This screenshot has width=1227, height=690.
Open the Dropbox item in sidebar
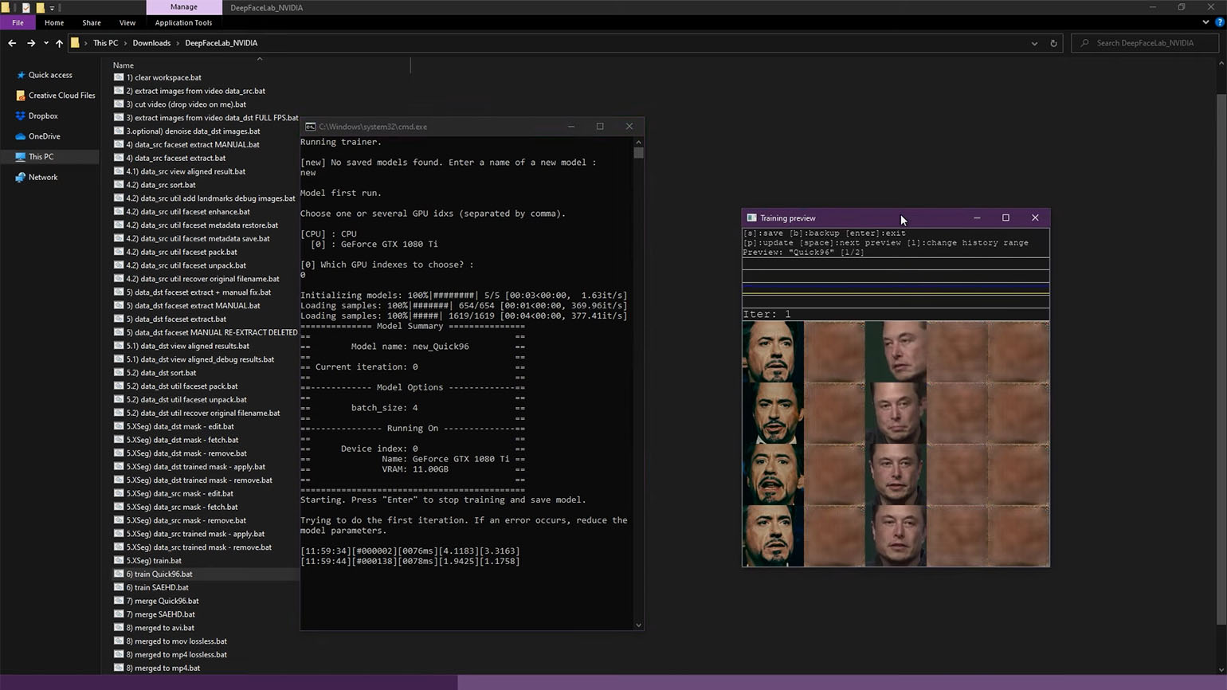tap(42, 116)
